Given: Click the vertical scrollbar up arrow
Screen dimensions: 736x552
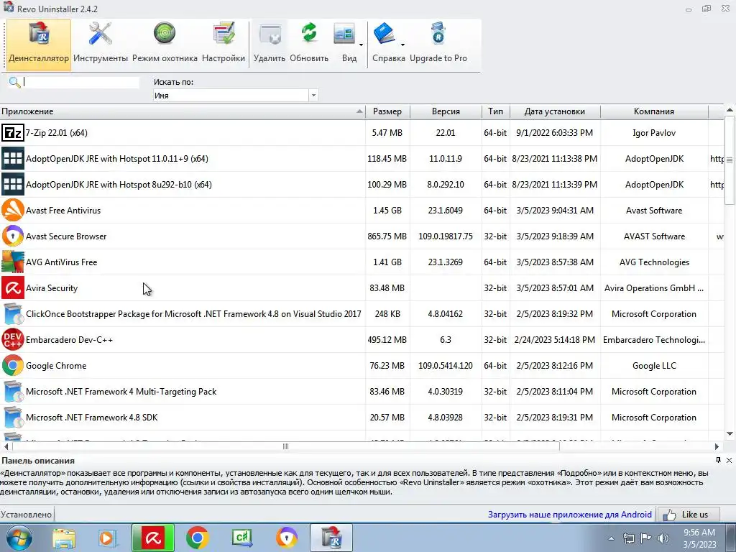Looking at the screenshot, I should (x=730, y=110).
